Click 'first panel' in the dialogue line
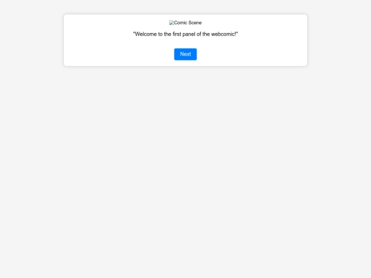The height and width of the screenshot is (278, 371). coord(185,34)
